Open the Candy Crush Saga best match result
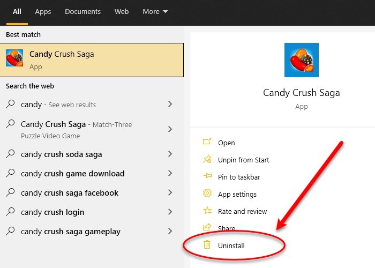Image resolution: width=375 pixels, height=268 pixels. tap(92, 60)
